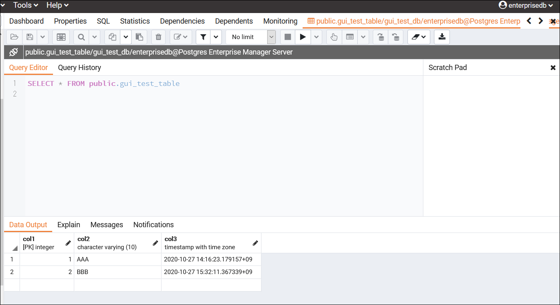Select row header 1 in data grid

pos(12,259)
